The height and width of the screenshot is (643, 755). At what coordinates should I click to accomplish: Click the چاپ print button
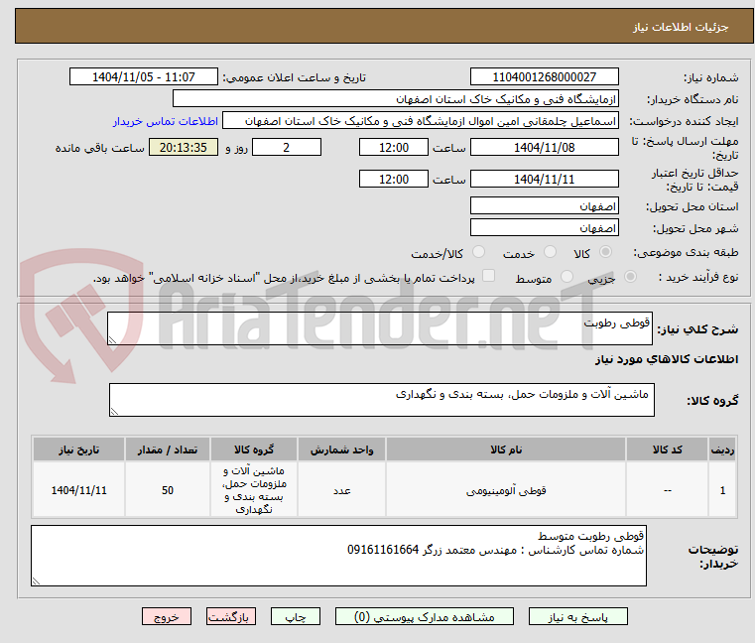[296, 616]
